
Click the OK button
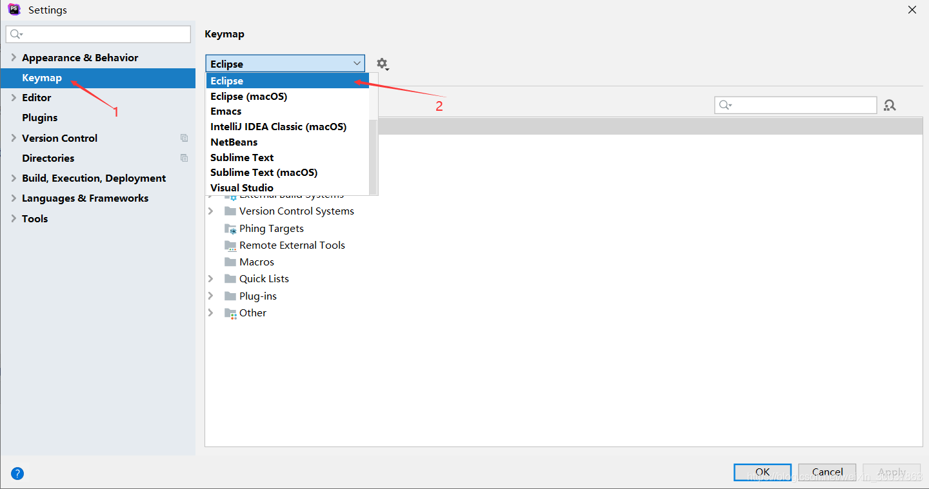coord(763,472)
